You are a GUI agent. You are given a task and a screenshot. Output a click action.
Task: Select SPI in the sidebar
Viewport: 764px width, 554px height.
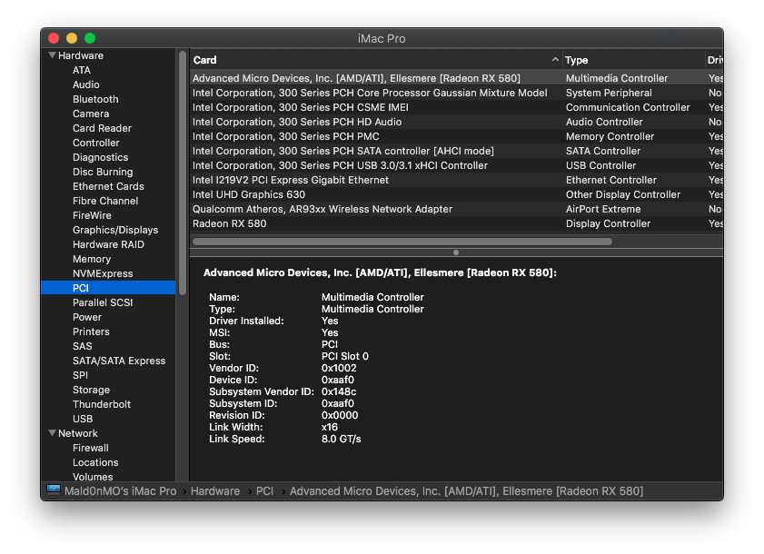point(80,376)
